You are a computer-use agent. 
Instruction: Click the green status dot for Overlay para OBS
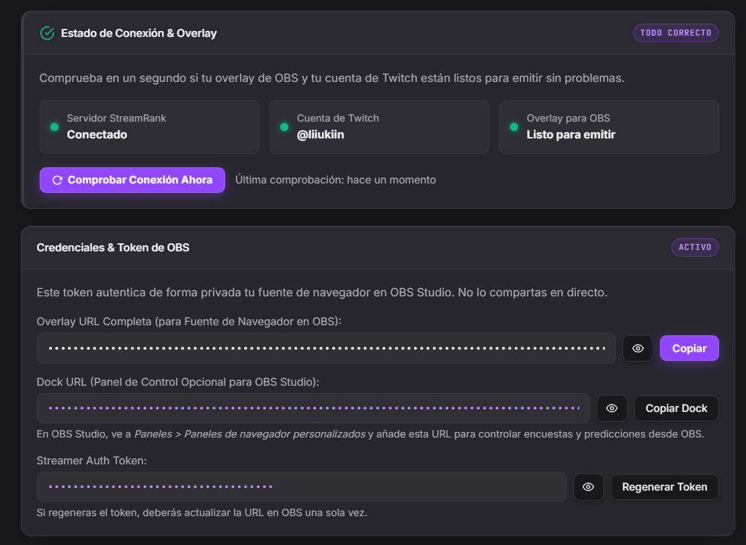[514, 127]
